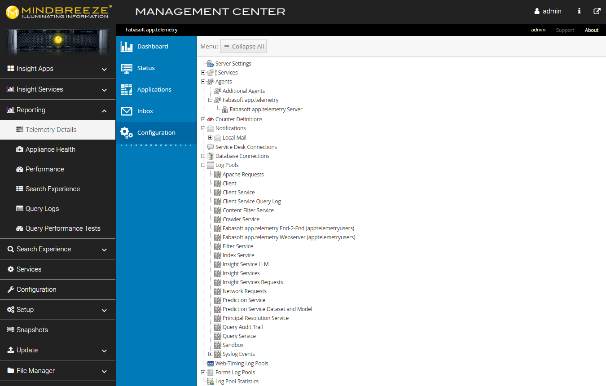Click the Telemetry Details list icon

pyautogui.click(x=20, y=130)
